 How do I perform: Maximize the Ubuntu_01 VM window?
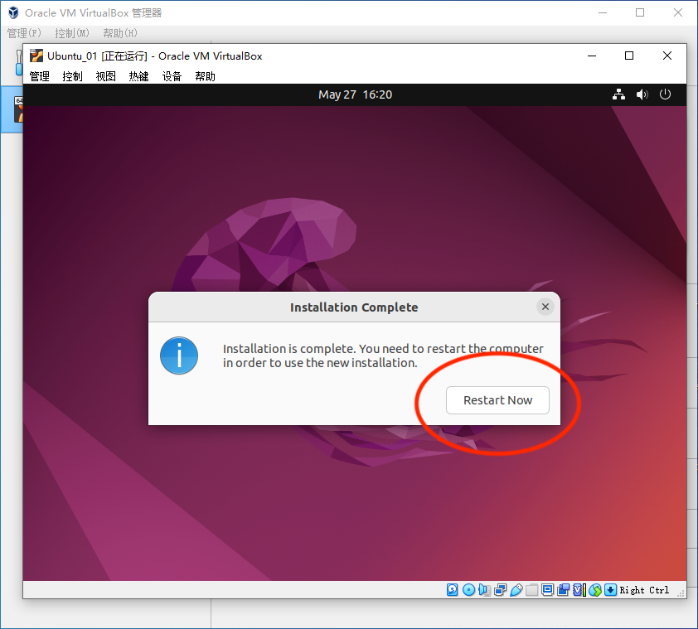pos(629,56)
